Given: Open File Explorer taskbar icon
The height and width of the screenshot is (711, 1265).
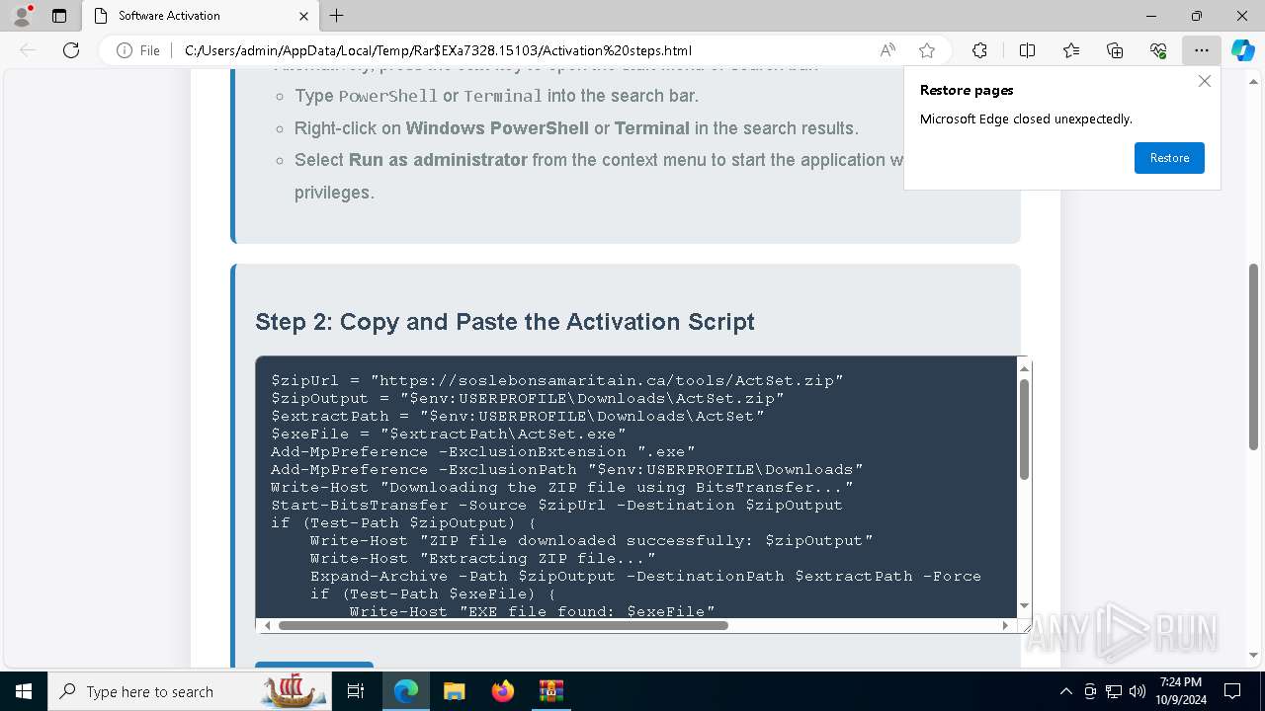Looking at the screenshot, I should point(454,691).
